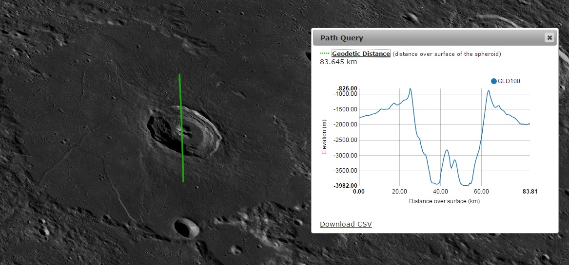This screenshot has width=569, height=265.
Task: Click the Distance over surface axis label
Action: point(444,201)
